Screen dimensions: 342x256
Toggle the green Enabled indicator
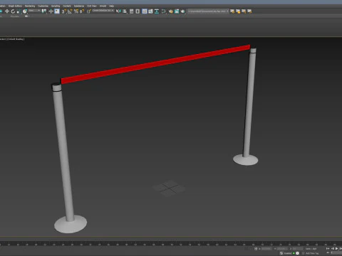tap(294, 253)
